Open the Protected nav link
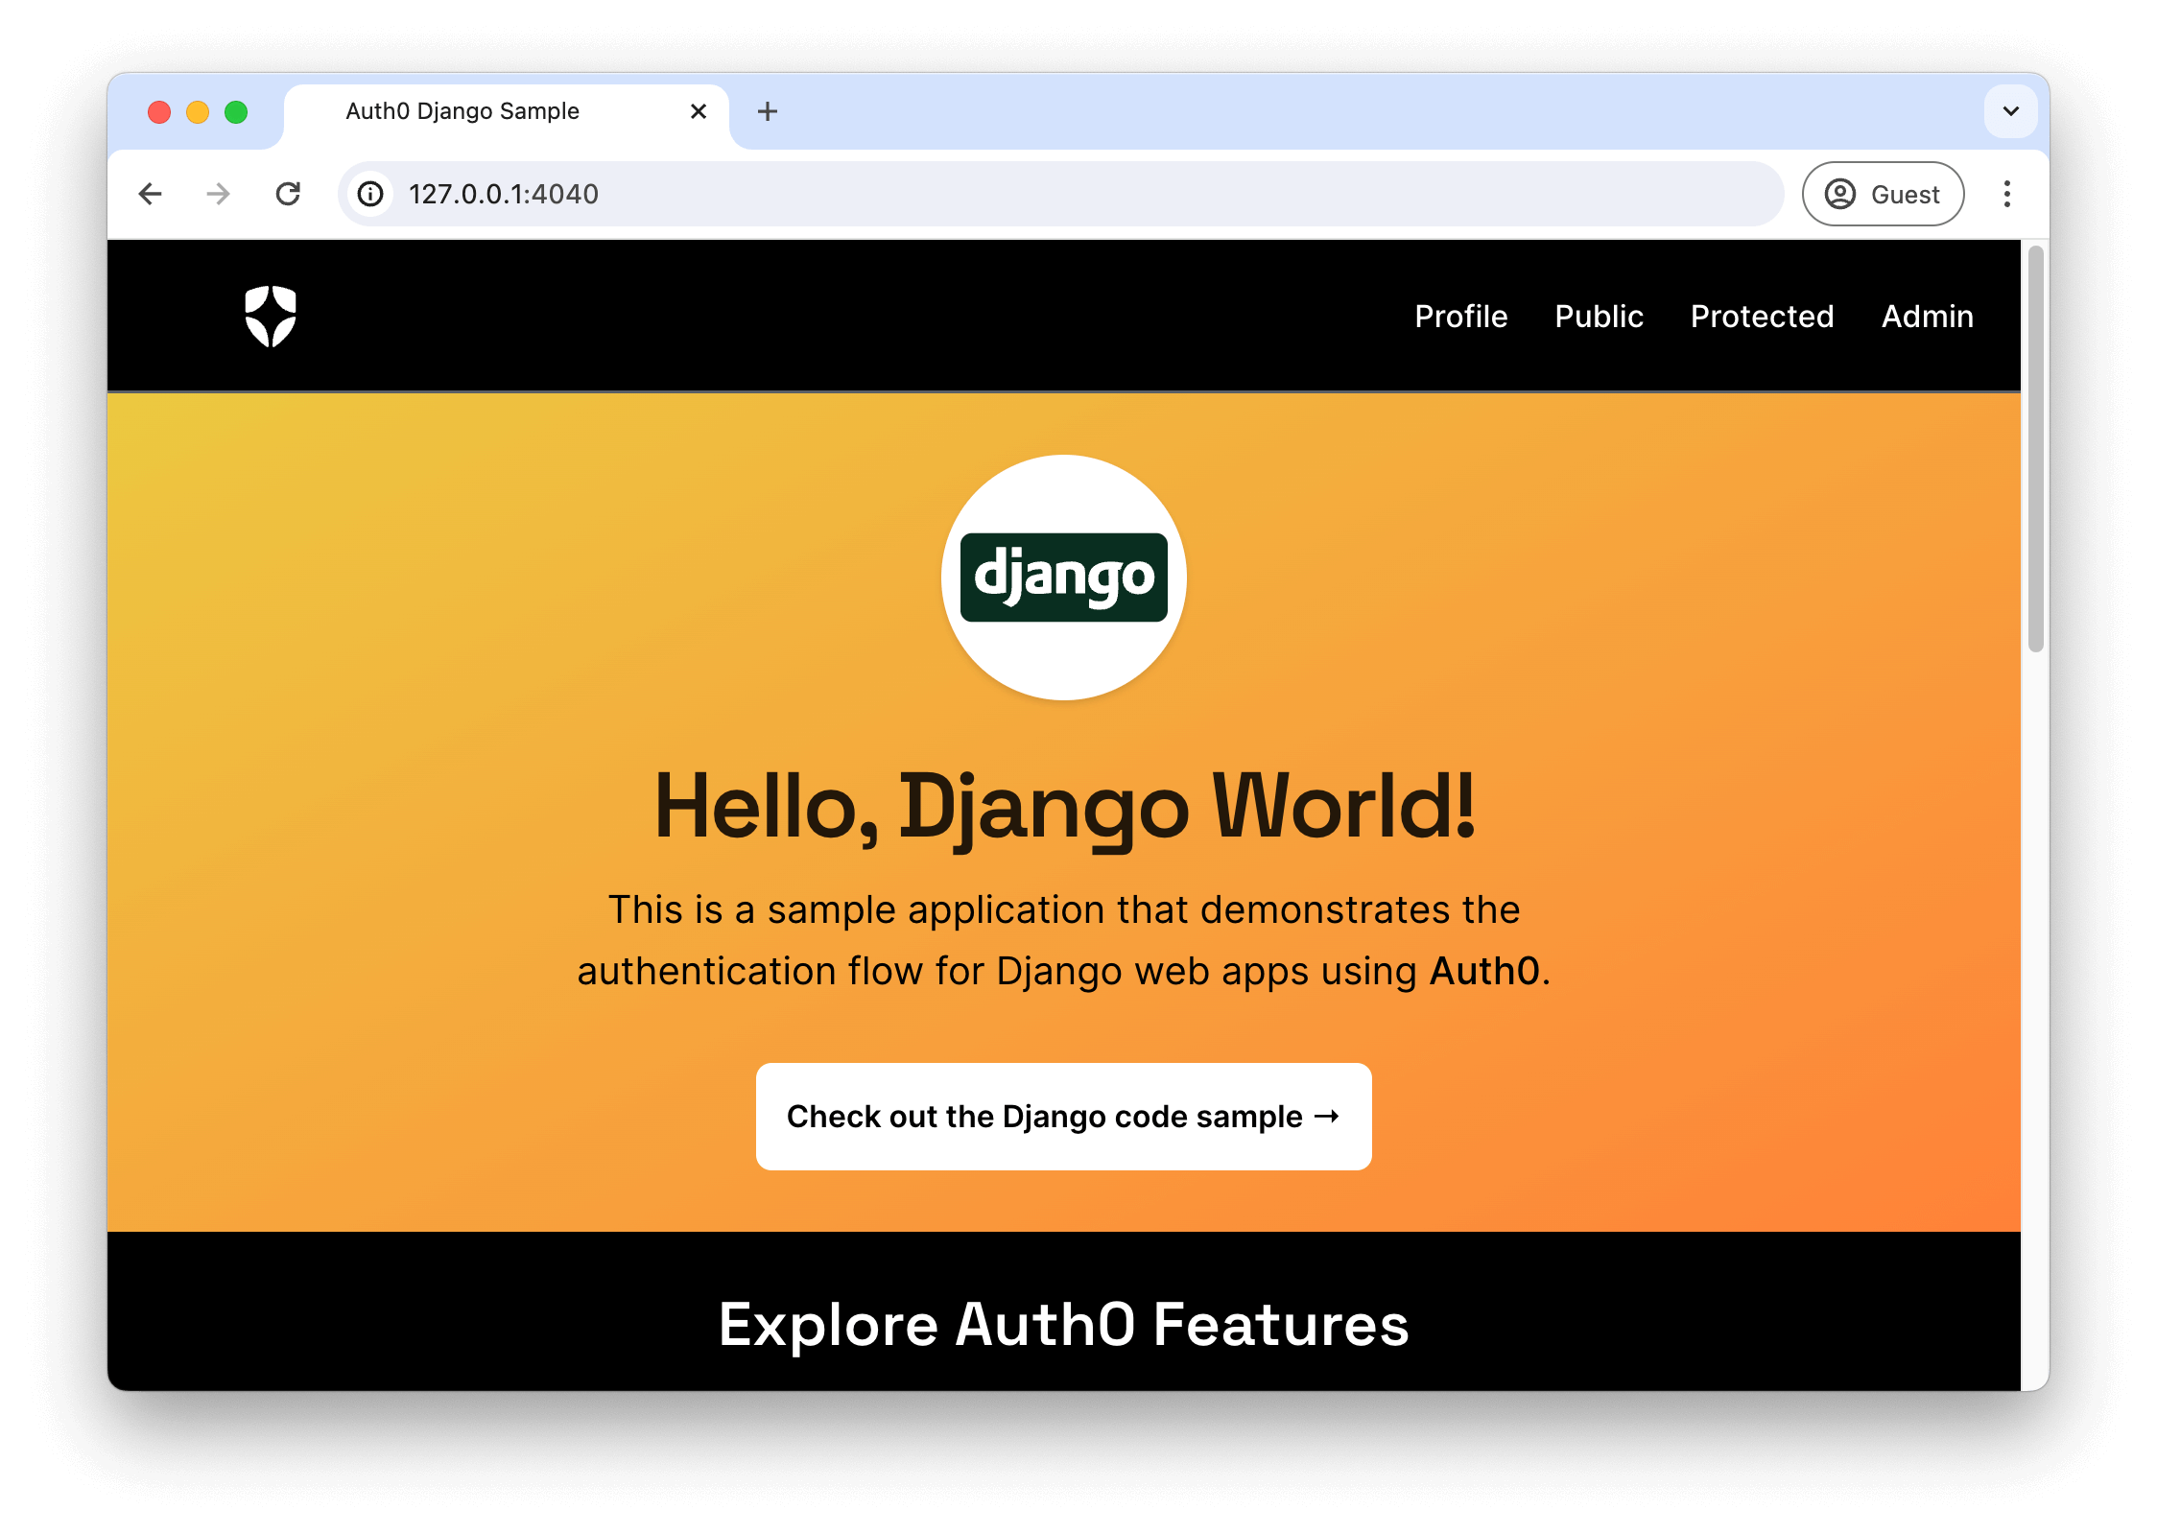 [x=1762, y=317]
